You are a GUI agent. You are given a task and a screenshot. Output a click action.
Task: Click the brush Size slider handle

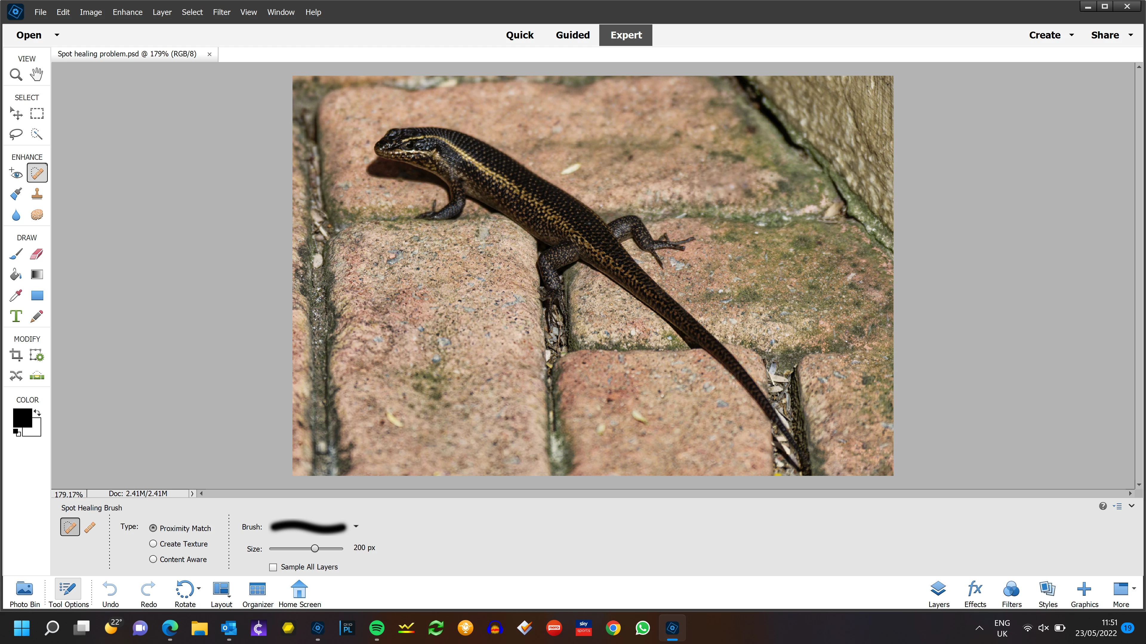pos(315,549)
